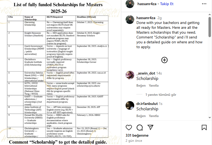Like the post with the heart icon
The height and width of the screenshot is (145, 212).
[x=129, y=127]
